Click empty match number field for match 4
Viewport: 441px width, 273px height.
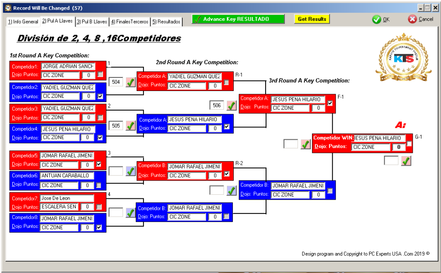point(116,212)
